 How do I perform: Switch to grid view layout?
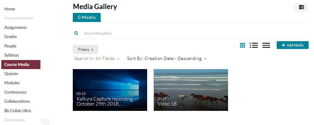pyautogui.click(x=242, y=45)
